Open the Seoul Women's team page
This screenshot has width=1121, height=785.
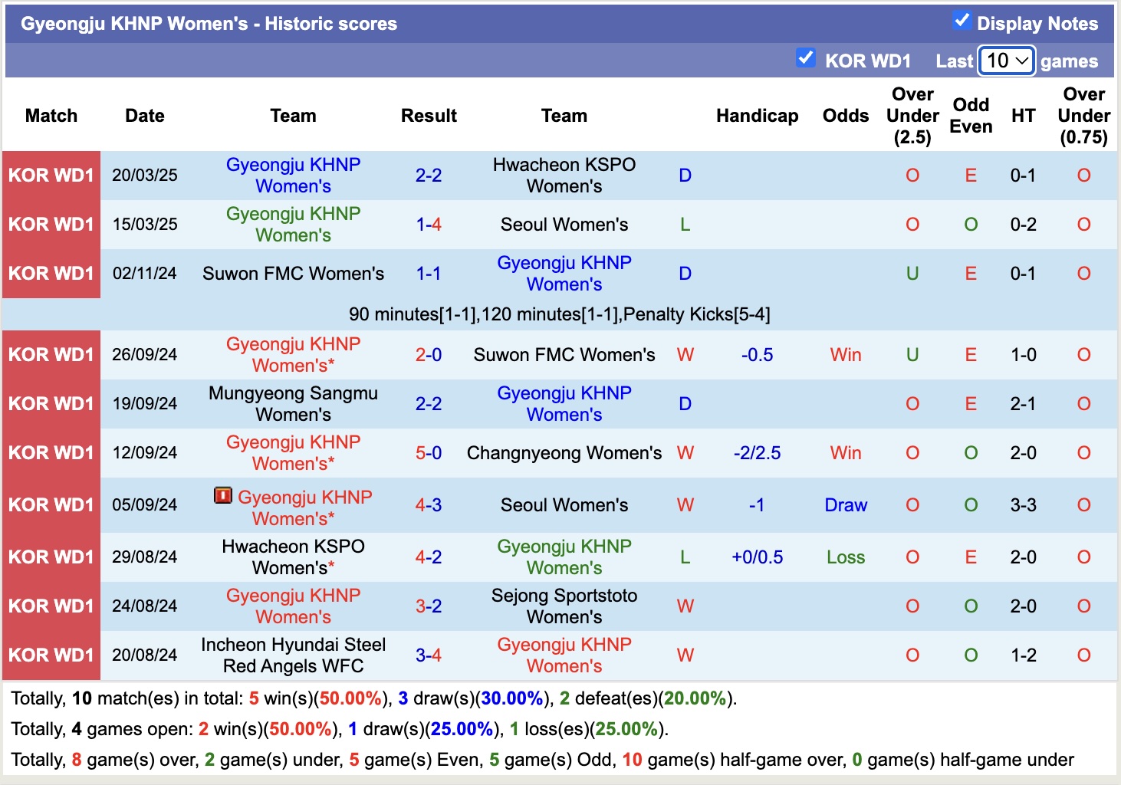click(x=564, y=224)
